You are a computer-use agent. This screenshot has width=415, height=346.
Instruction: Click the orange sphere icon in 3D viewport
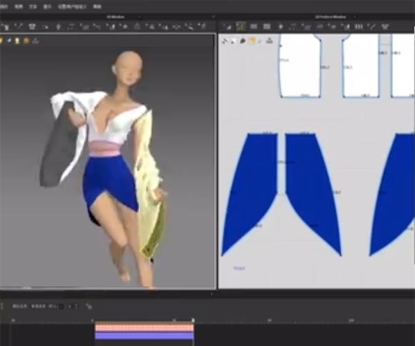26,41
